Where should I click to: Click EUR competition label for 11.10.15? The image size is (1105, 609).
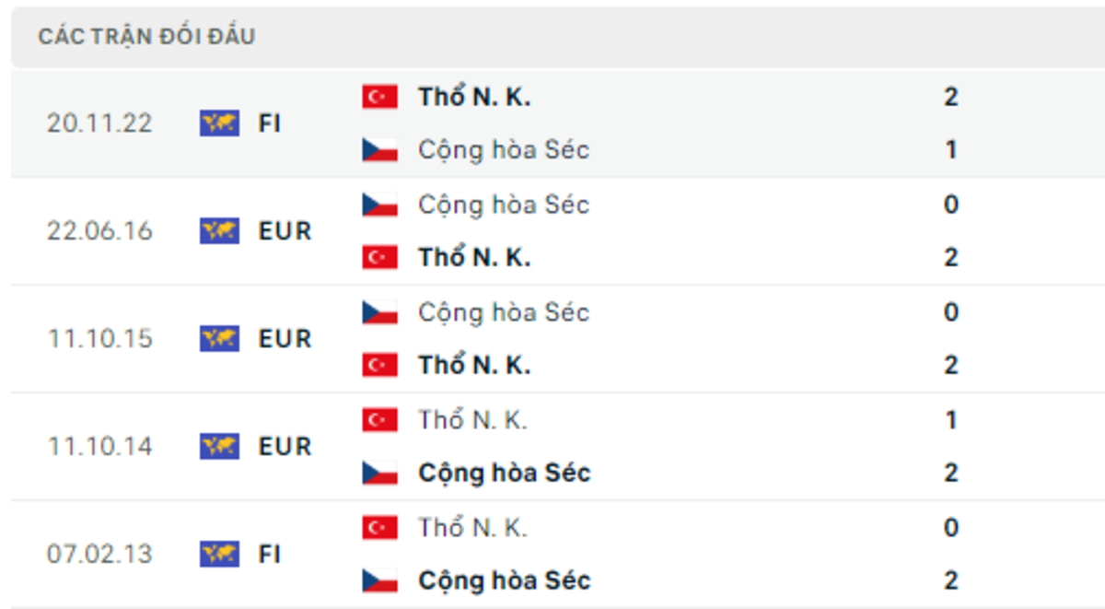[x=285, y=339]
